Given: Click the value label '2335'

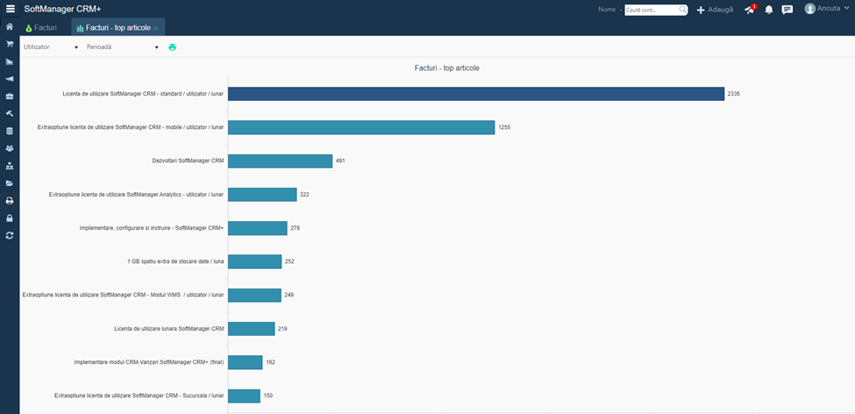Looking at the screenshot, I should point(733,94).
